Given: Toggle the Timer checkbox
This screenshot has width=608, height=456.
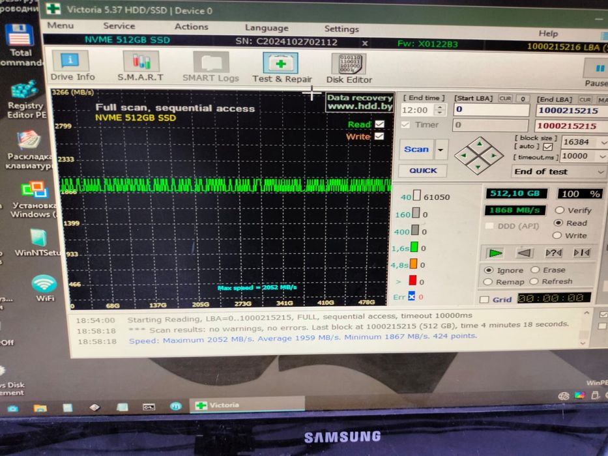Looking at the screenshot, I should coord(405,124).
